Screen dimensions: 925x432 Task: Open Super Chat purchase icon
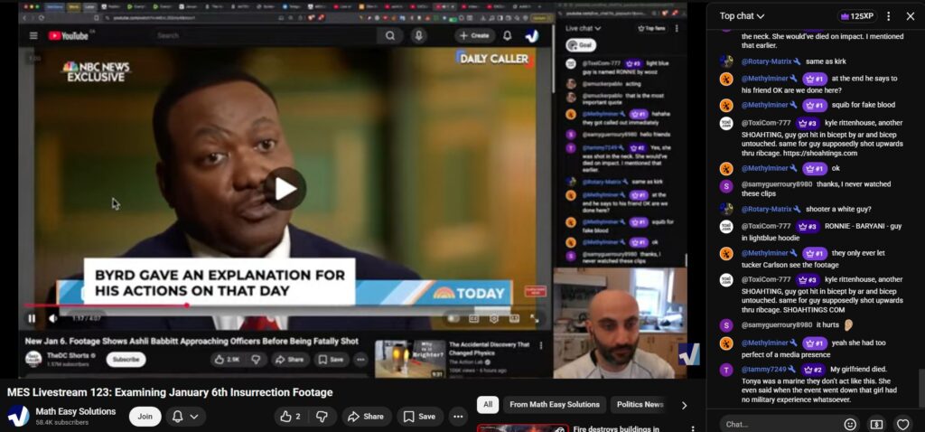click(876, 424)
